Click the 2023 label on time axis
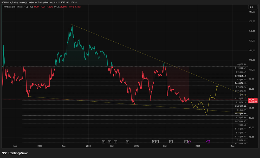Viewport: 260px width, 158px height. pyautogui.click(x=40, y=146)
